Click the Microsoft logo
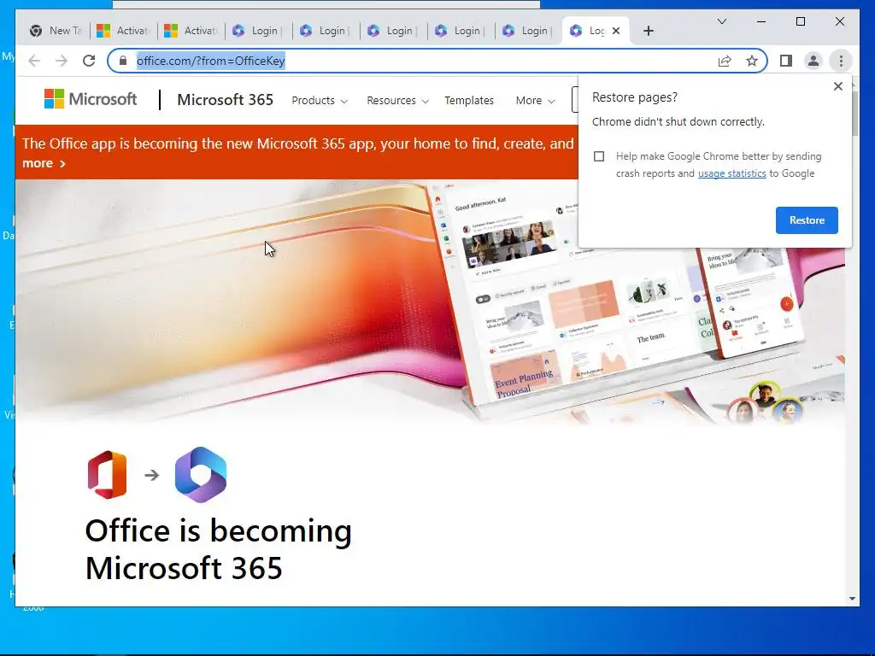Screen dimensions: 875x656 pos(91,99)
